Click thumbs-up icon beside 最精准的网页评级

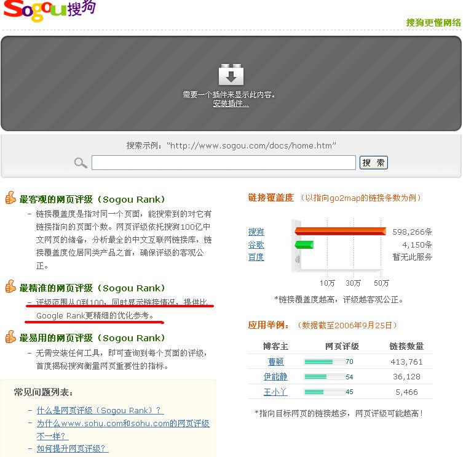pyautogui.click(x=10, y=287)
